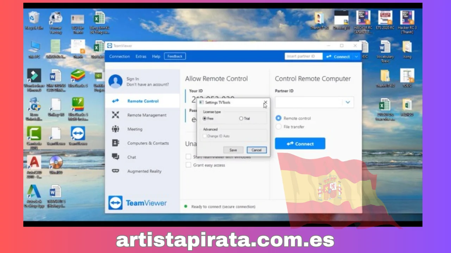Open the Format Factory desktop shortcut
451x253 pixels.
click(56, 22)
